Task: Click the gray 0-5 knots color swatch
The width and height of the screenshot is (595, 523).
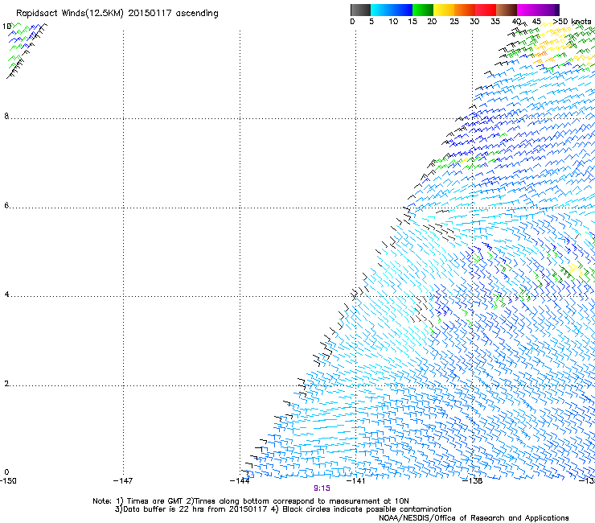Action: pos(361,10)
